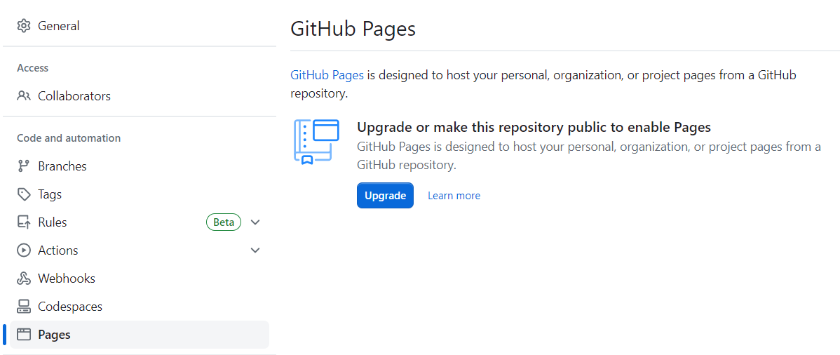Click the Codespaces icon
The image size is (840, 355).
tap(24, 307)
